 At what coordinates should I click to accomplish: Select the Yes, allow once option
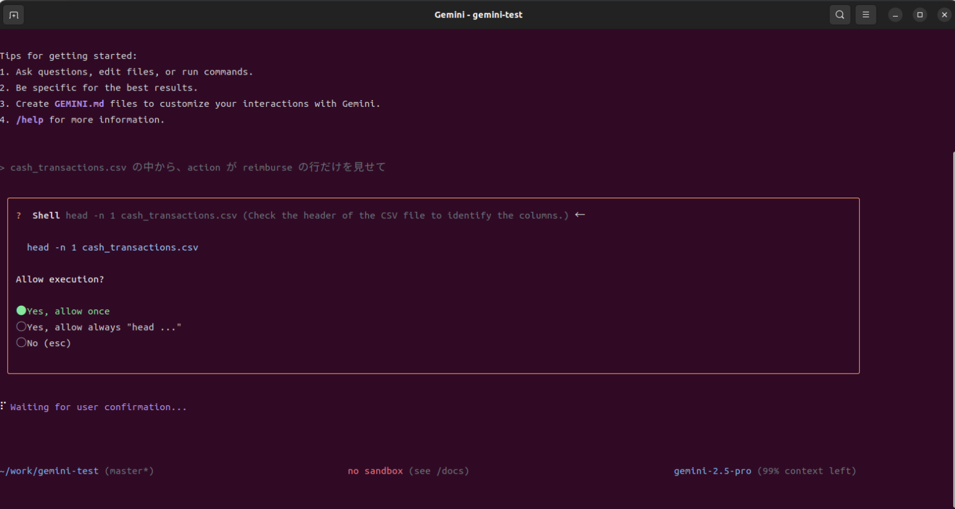tap(63, 311)
